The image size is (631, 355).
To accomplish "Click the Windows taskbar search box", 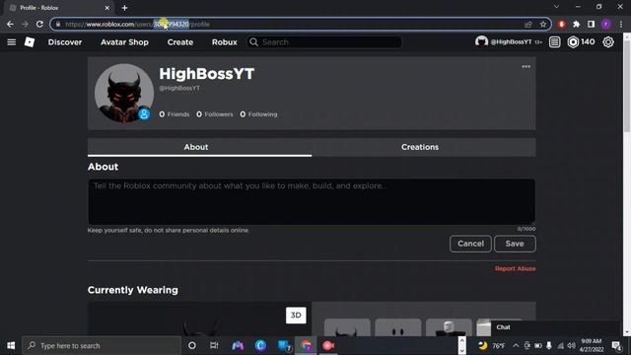I will [102, 345].
